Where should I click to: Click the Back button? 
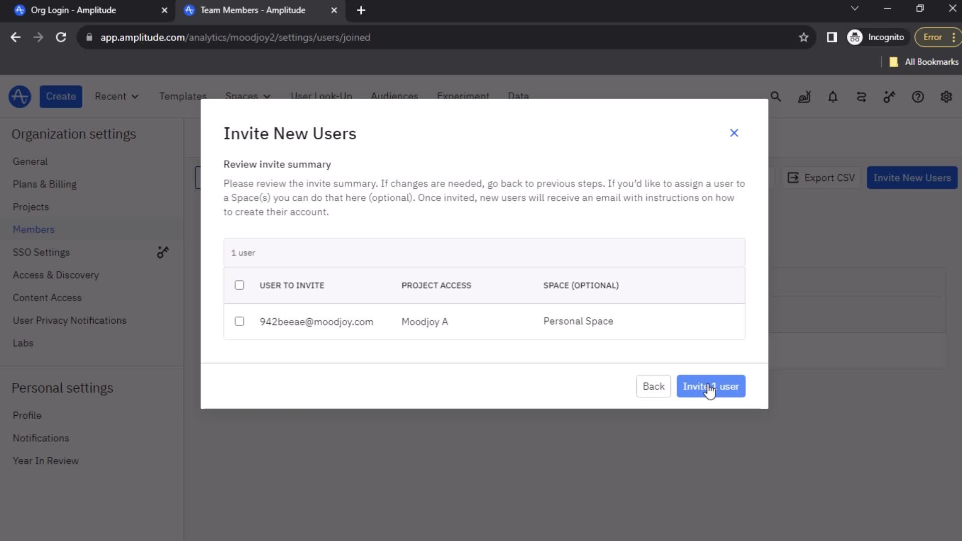click(x=653, y=386)
